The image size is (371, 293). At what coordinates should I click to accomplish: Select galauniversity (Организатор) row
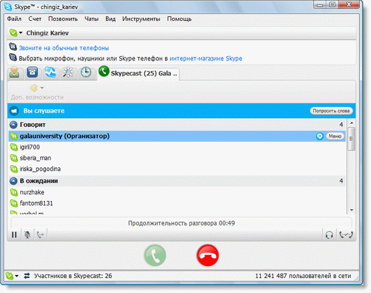click(177, 136)
